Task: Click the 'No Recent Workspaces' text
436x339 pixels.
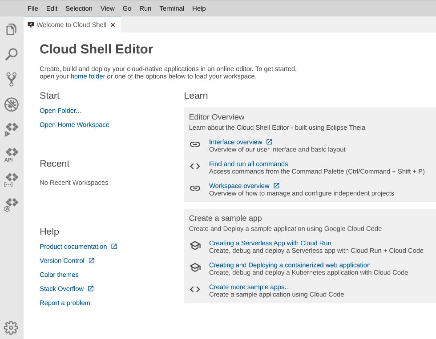Action: pyautogui.click(x=74, y=183)
